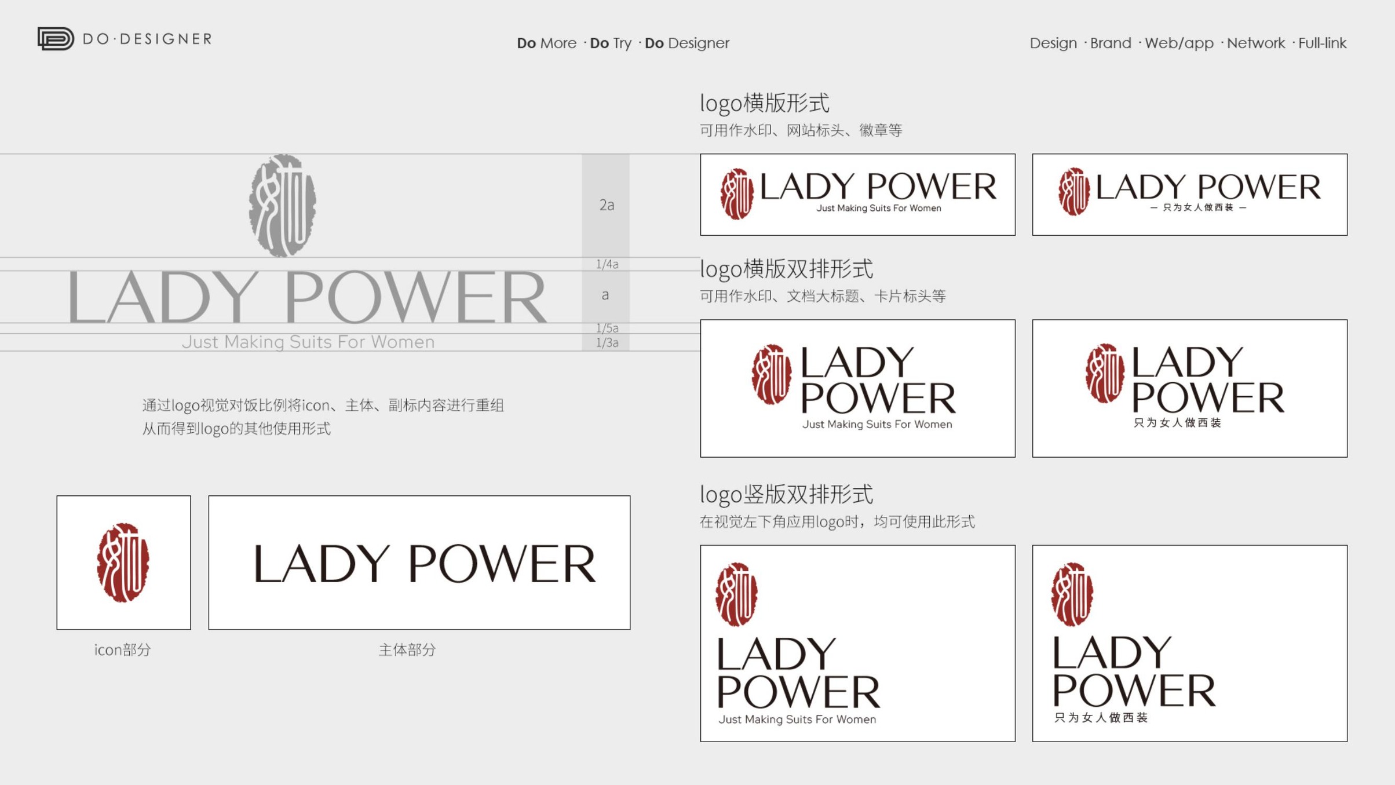Click the DO·DESIGNER logo icon

56,39
